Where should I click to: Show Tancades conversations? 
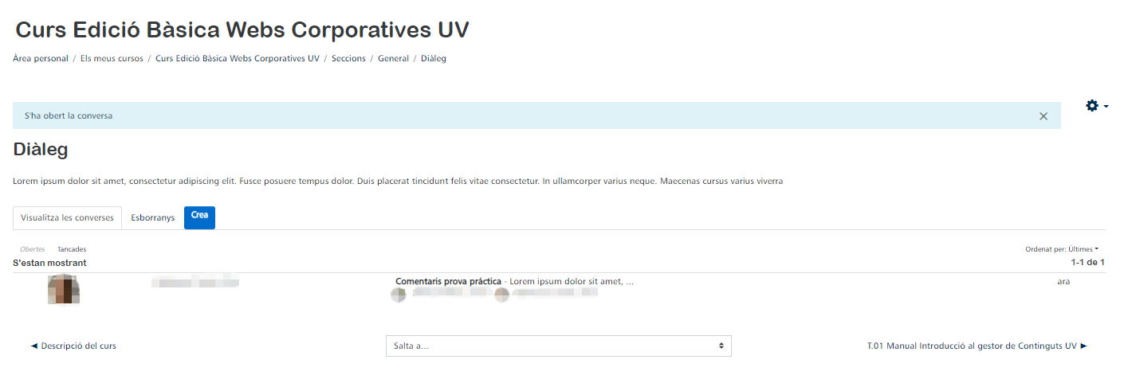[72, 249]
